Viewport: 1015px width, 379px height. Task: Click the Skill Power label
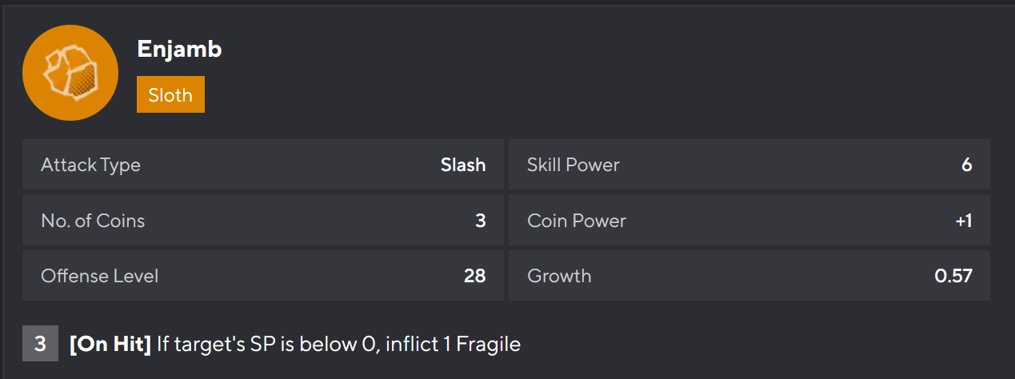pos(573,165)
